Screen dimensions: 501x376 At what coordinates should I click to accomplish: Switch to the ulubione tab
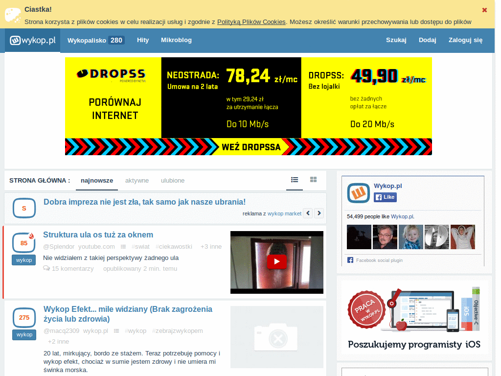tap(173, 181)
